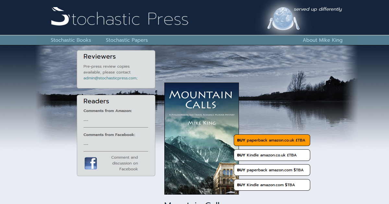
Task: Click the Reviewers panel heading
Action: pos(100,57)
